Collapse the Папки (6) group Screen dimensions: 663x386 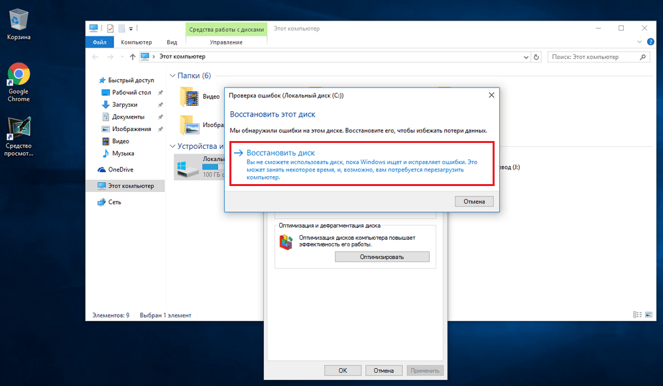point(173,76)
